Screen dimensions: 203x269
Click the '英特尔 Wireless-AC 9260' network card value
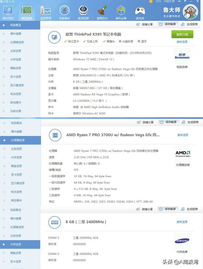click(x=89, y=113)
